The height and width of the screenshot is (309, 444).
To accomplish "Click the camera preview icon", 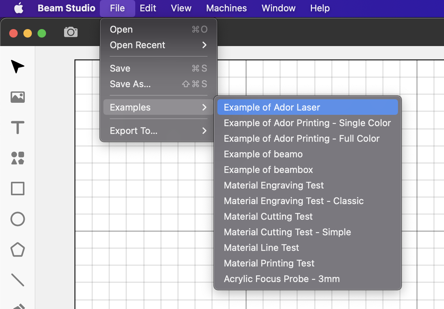I will point(71,32).
